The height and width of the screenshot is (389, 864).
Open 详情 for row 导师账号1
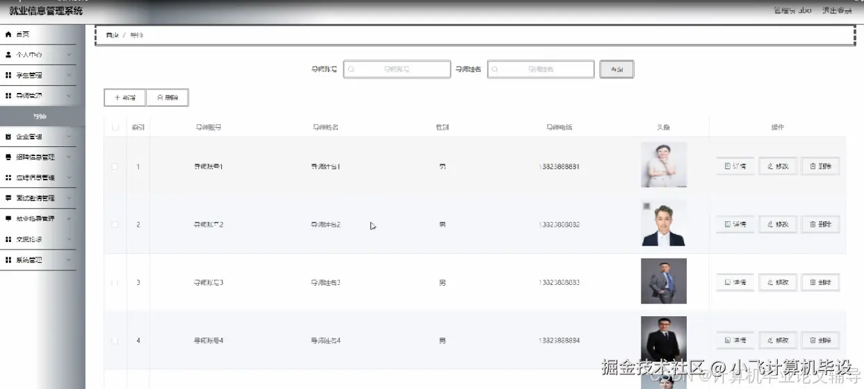point(735,166)
